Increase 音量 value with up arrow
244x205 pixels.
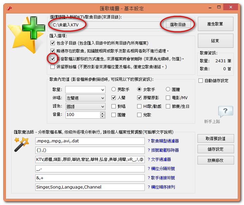[103, 113]
